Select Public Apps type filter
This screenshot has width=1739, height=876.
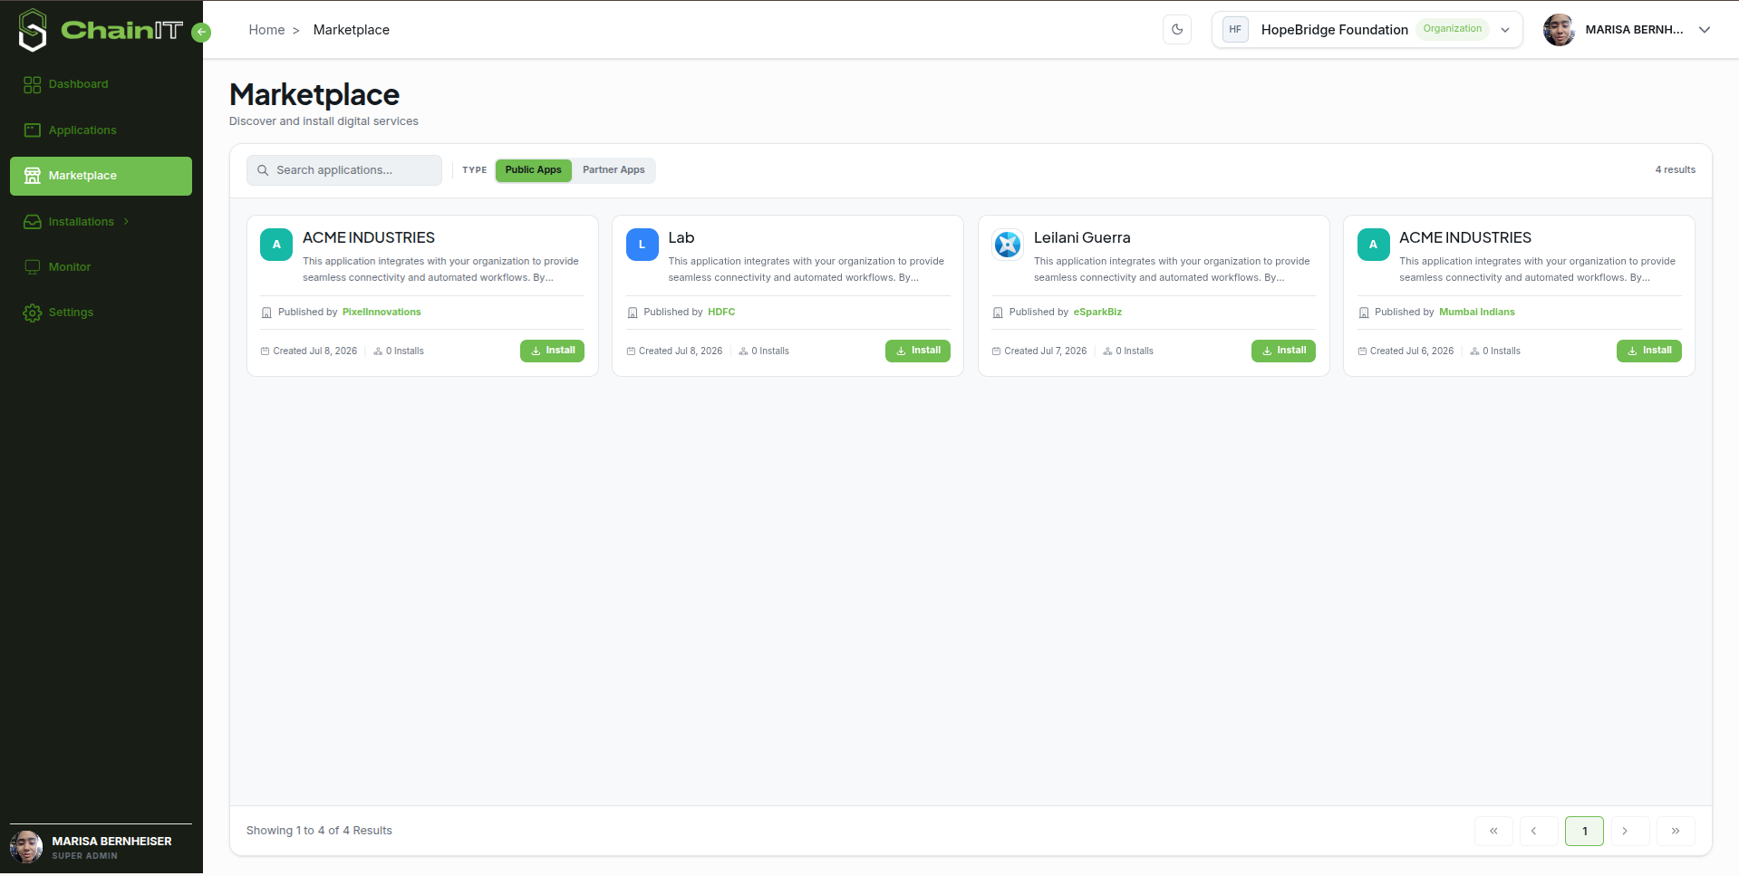point(533,170)
